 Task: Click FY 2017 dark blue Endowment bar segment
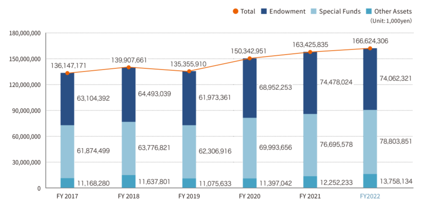tap(67, 99)
